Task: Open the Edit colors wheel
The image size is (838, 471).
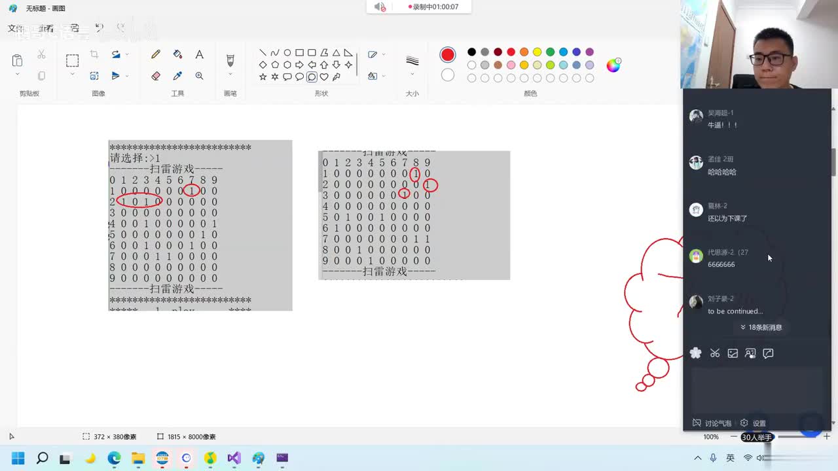Action: pyautogui.click(x=613, y=65)
